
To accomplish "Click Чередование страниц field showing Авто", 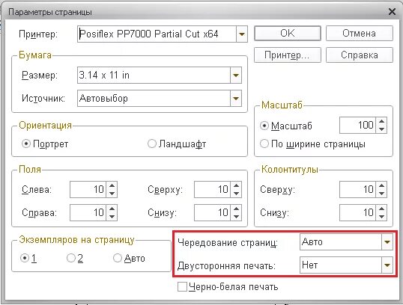I will coord(341,241).
